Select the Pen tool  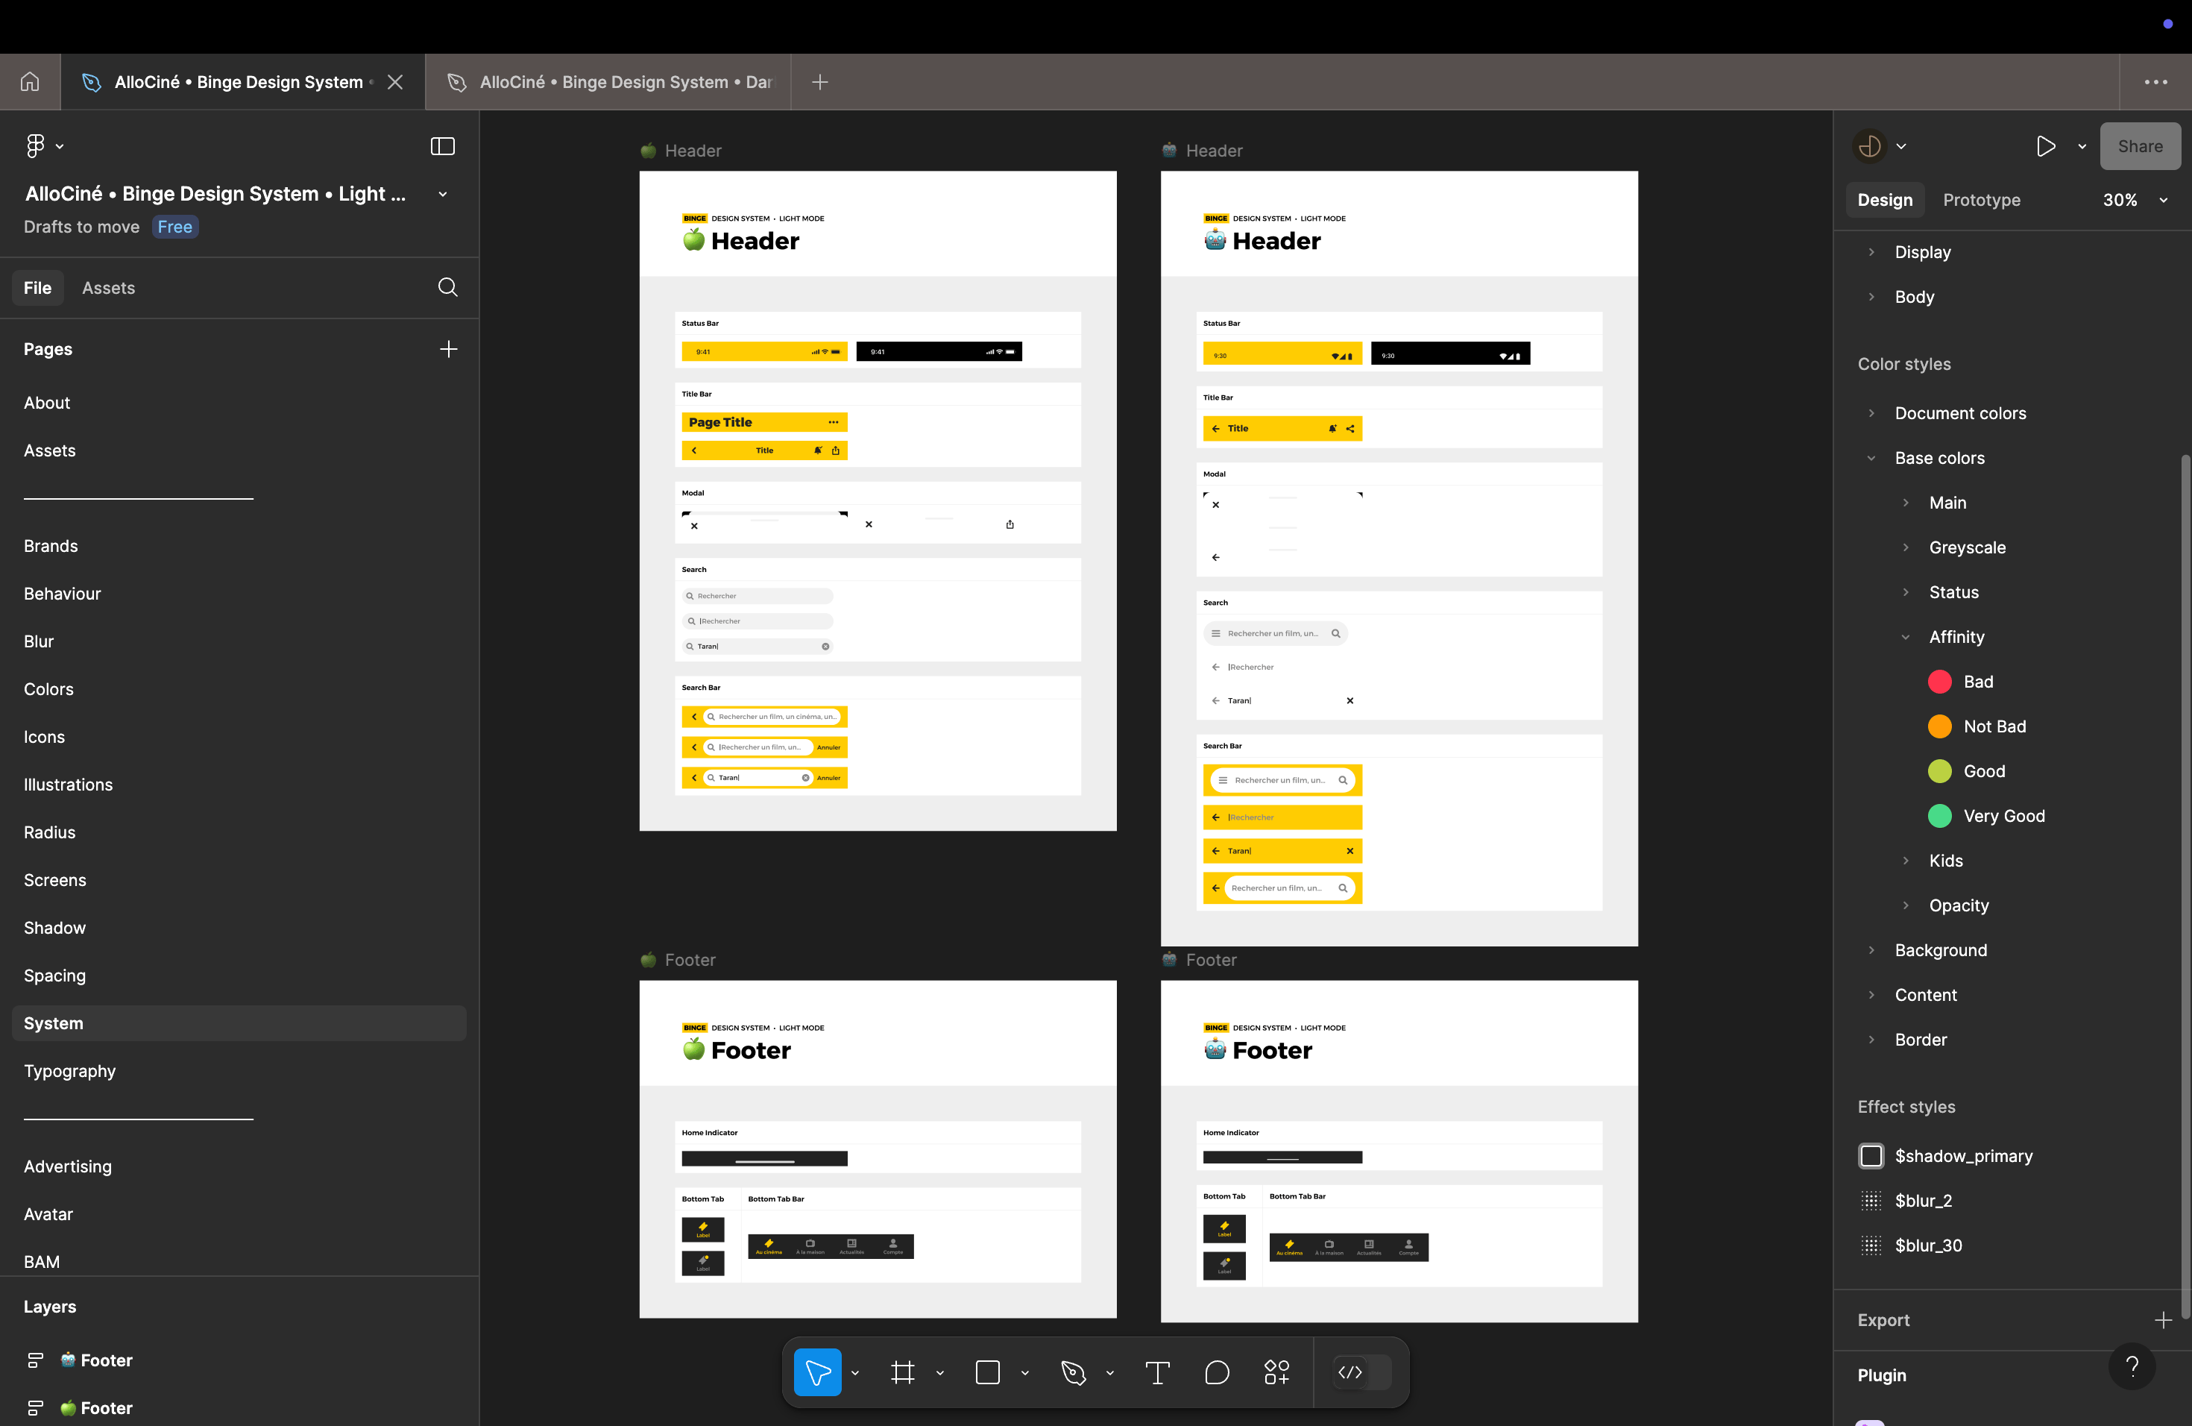[x=1073, y=1372]
